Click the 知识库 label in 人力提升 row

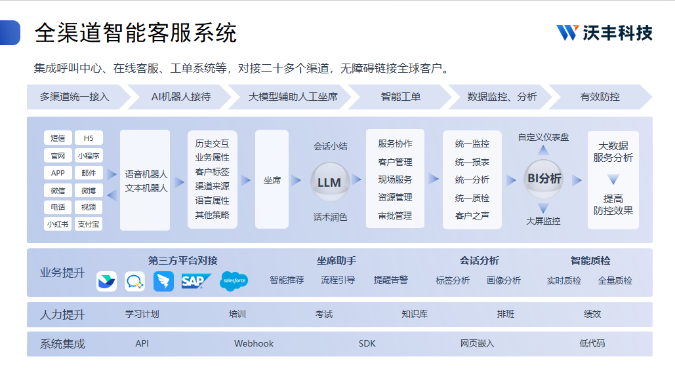click(x=415, y=314)
